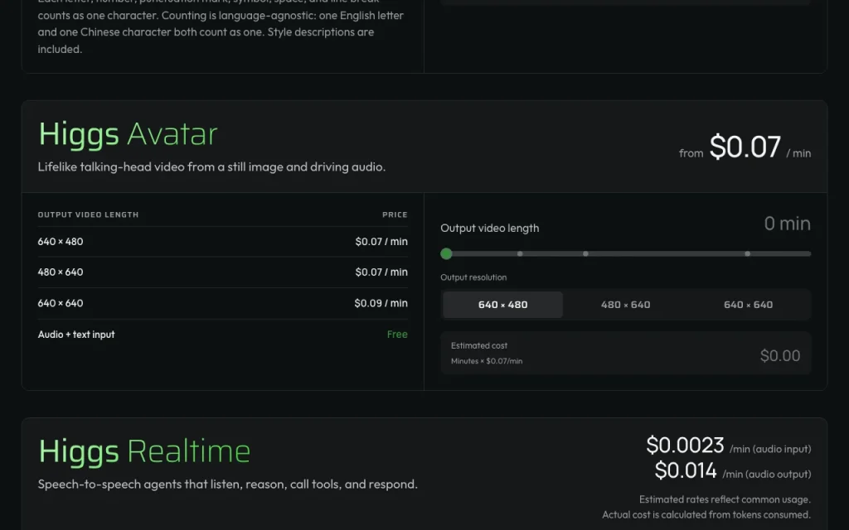Click the PRICE column header
This screenshot has width=849, height=530.
(x=395, y=214)
